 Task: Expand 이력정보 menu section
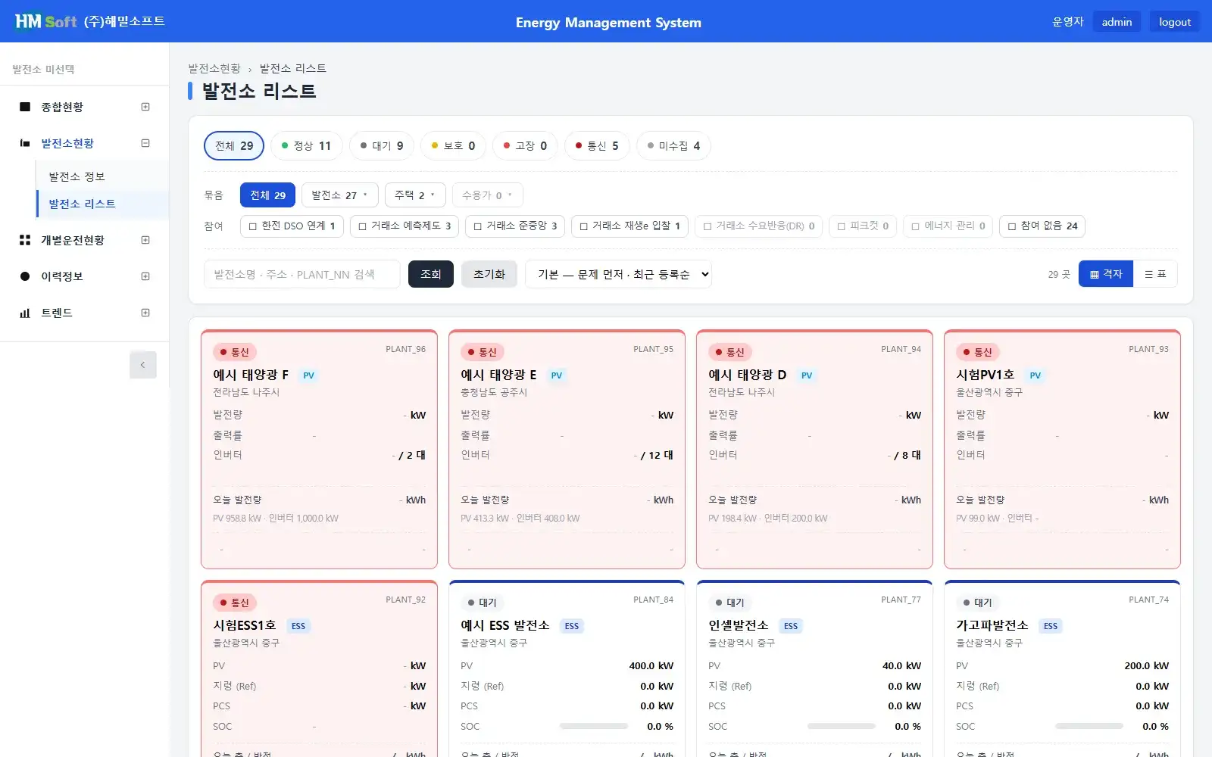coord(145,276)
